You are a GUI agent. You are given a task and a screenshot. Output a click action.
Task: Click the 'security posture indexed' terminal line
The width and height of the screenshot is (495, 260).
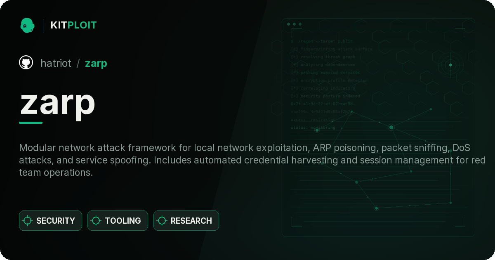pyautogui.click(x=325, y=96)
